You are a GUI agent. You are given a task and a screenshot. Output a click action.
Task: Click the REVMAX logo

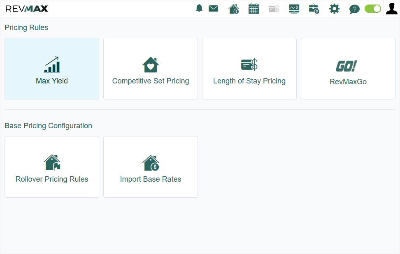[26, 9]
